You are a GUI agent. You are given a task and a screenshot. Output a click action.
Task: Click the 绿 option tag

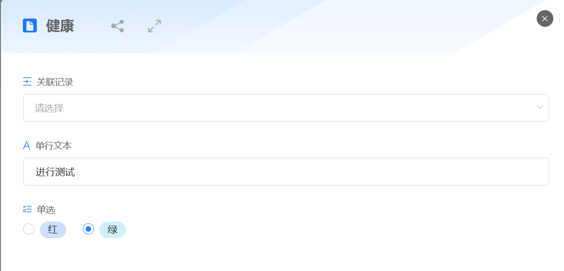pos(112,230)
